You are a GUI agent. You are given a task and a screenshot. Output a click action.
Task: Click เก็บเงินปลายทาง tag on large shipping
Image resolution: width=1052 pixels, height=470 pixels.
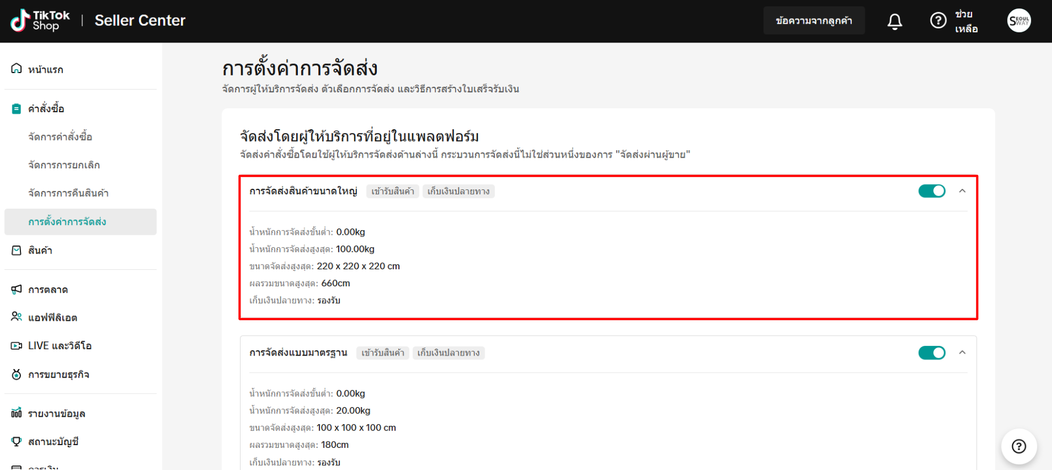pyautogui.click(x=458, y=192)
